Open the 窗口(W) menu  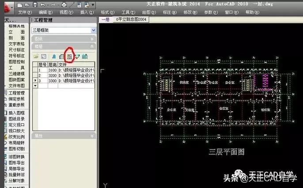232,12
